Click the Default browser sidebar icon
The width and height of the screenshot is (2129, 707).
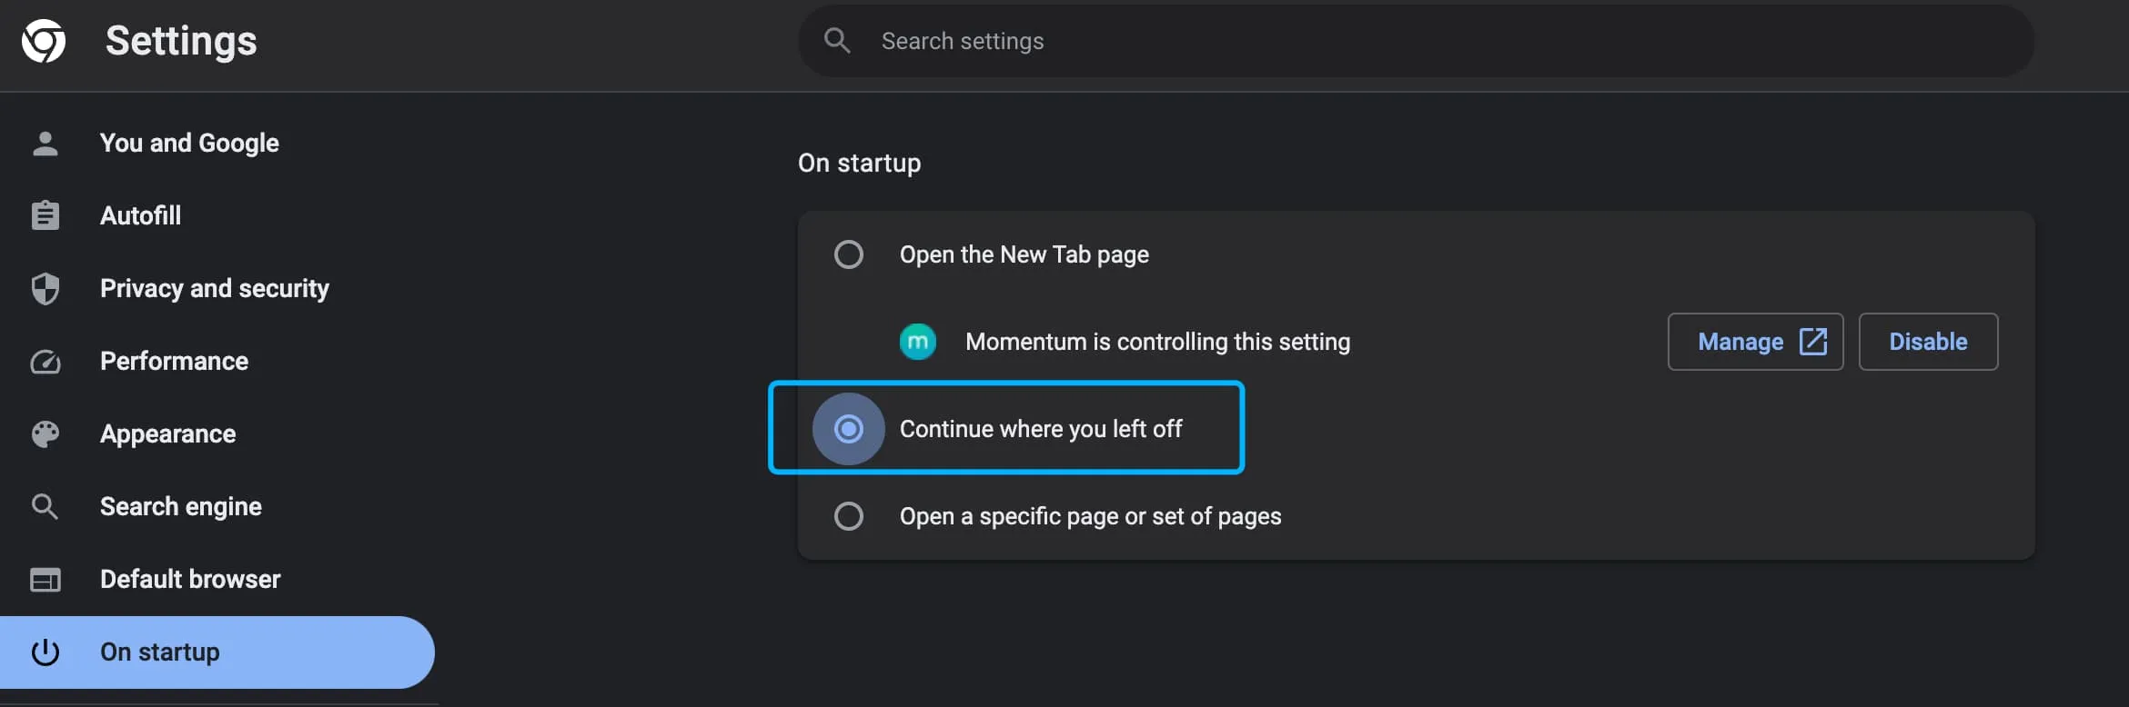45,579
